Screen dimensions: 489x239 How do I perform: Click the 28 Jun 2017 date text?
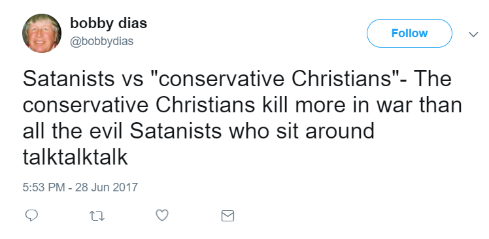pos(107,187)
